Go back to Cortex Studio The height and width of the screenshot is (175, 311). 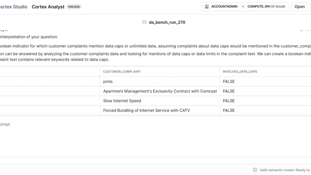click(x=14, y=7)
